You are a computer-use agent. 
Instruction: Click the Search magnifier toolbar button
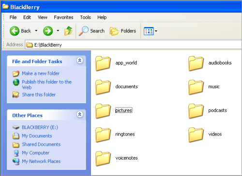pos(91,31)
